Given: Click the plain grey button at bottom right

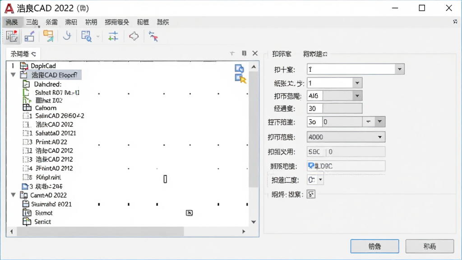Looking at the screenshot, I should pyautogui.click(x=430, y=246).
